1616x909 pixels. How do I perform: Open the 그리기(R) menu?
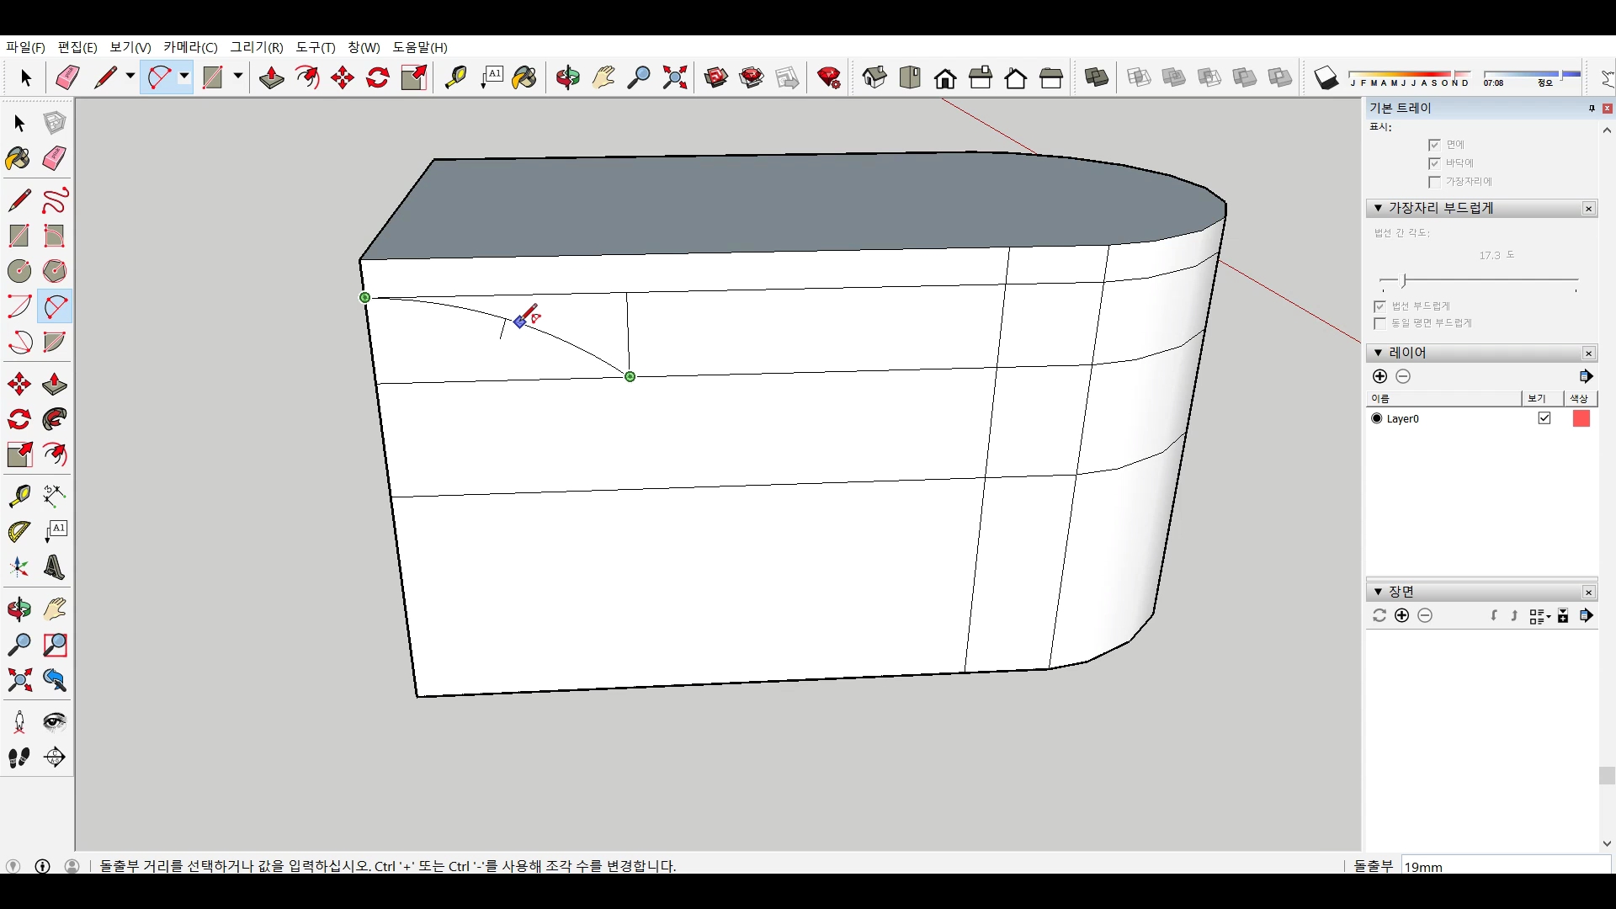pos(257,47)
